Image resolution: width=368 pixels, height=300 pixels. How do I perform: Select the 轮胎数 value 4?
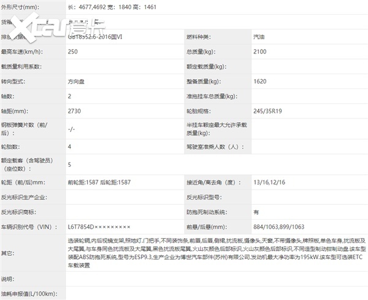(70, 147)
